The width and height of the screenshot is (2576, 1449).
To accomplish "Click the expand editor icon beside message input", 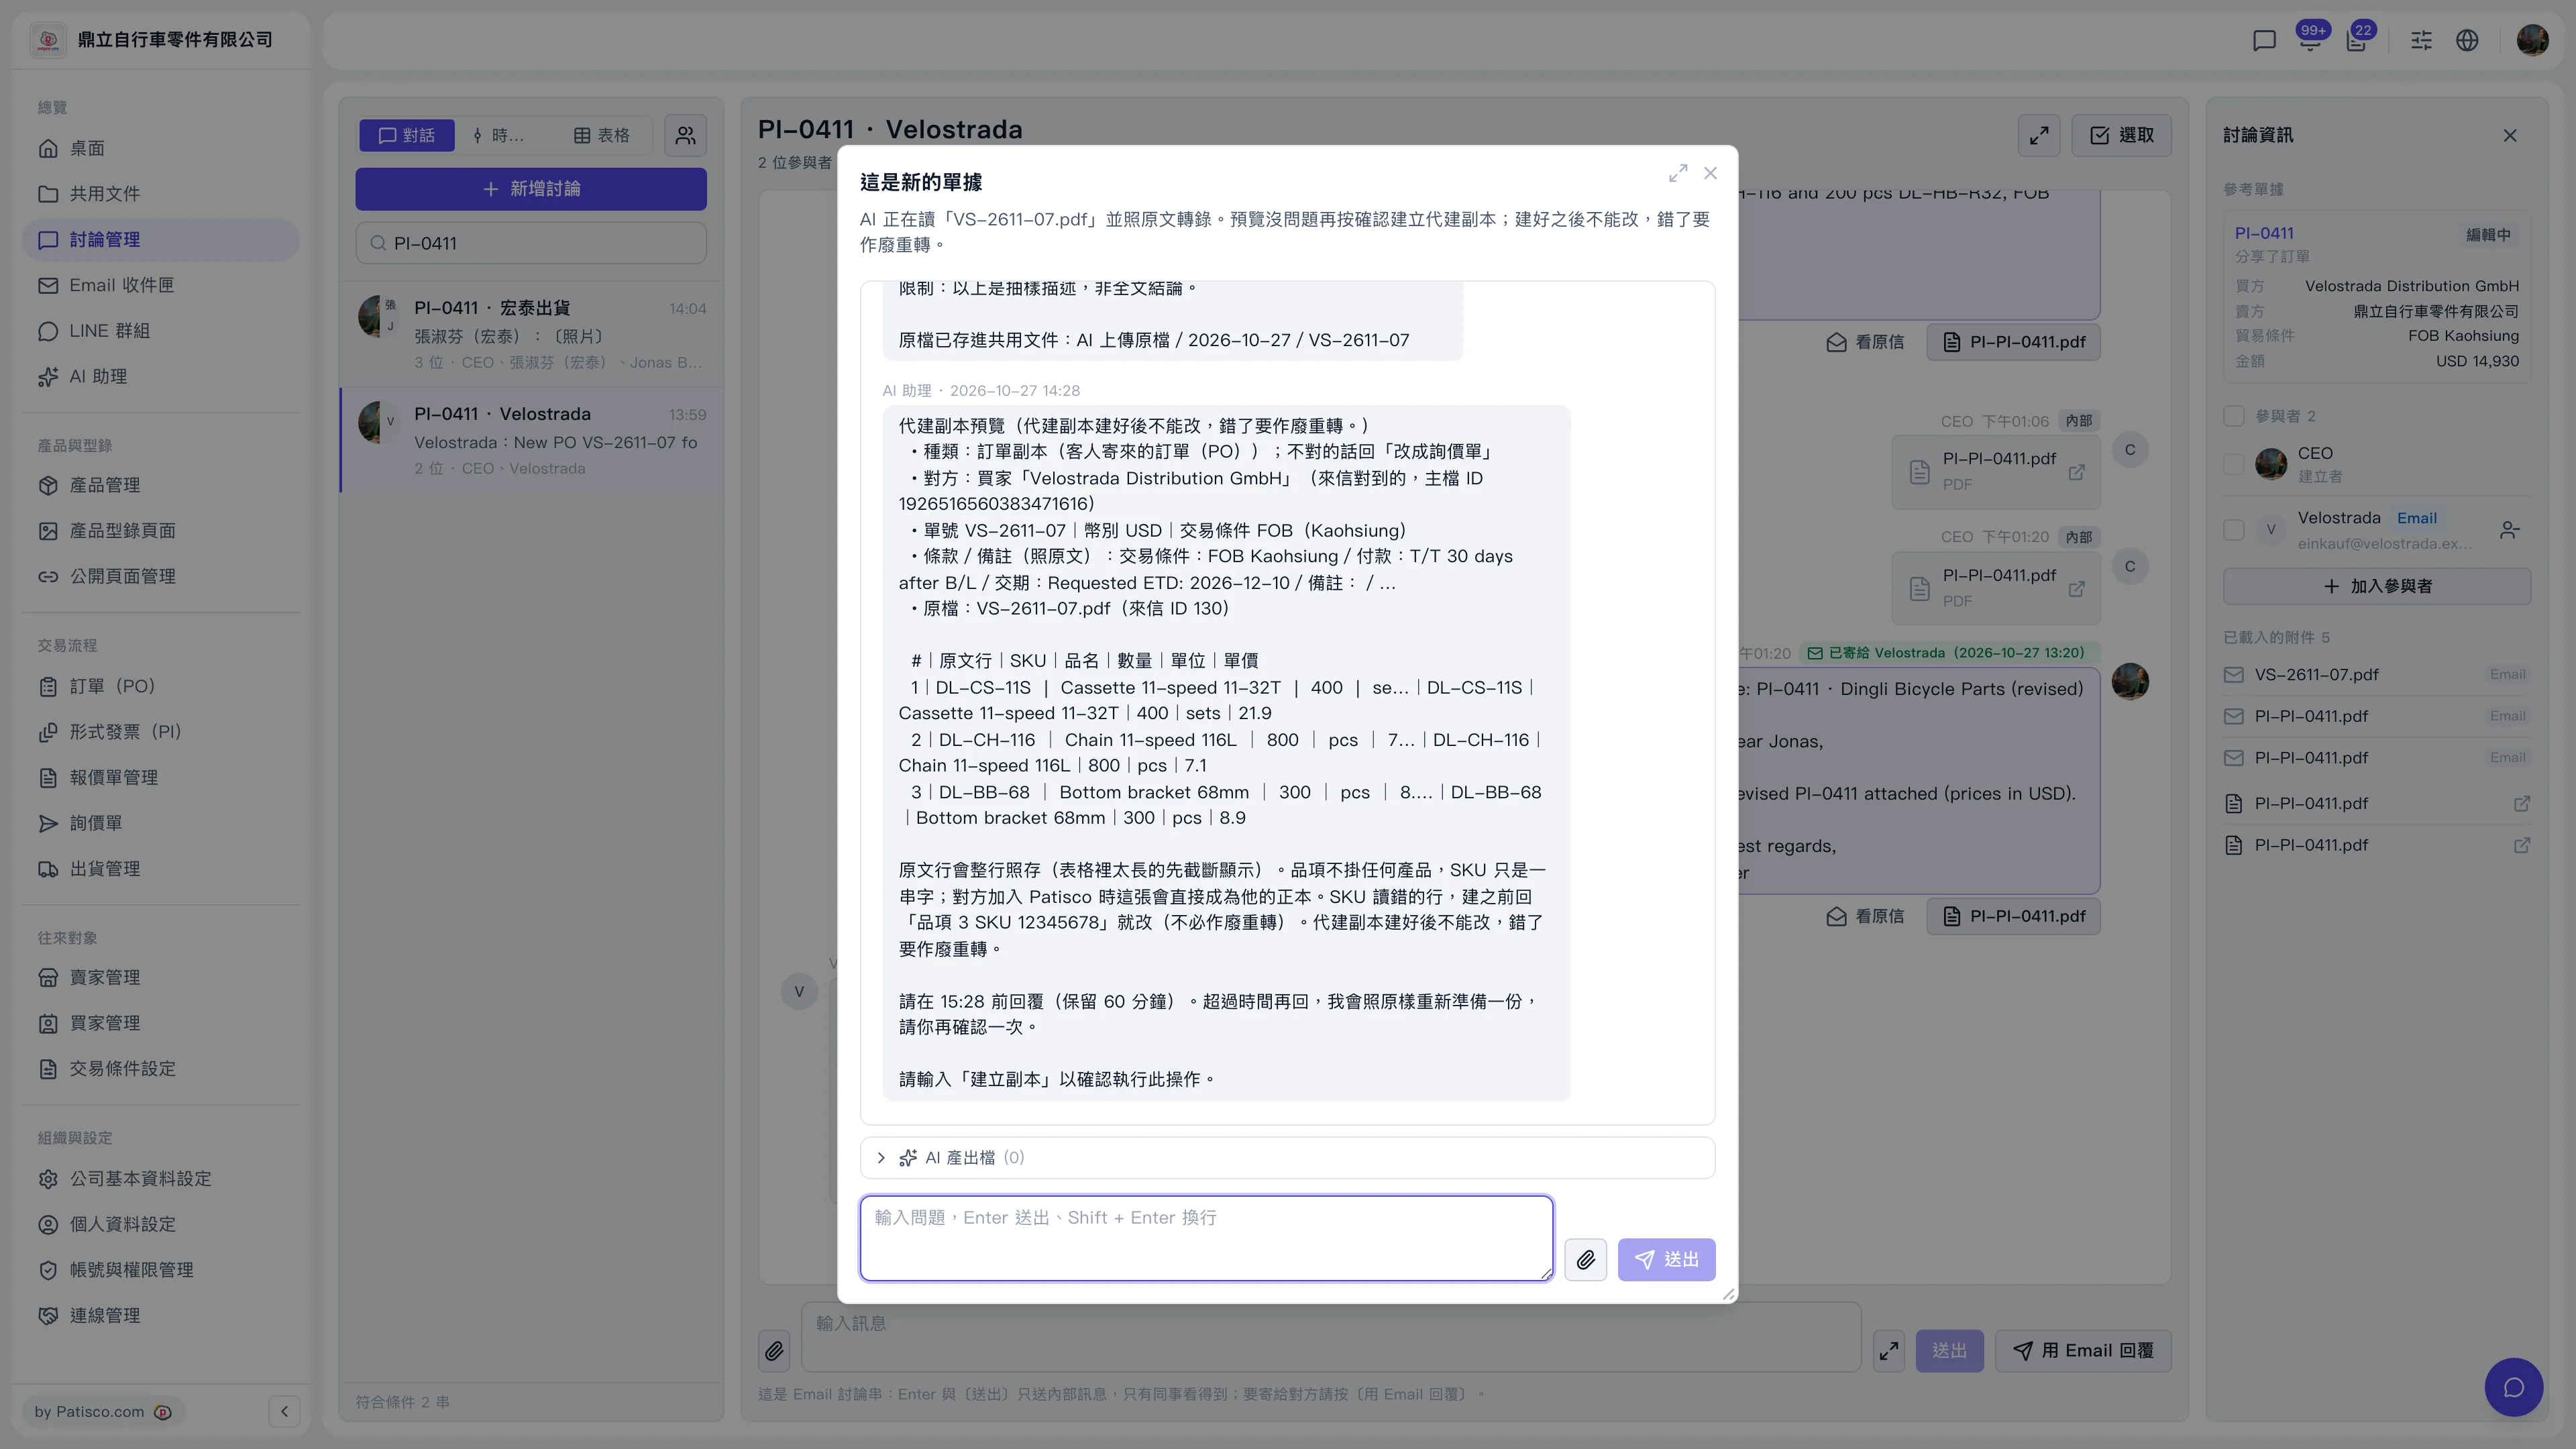I will [x=1888, y=1351].
